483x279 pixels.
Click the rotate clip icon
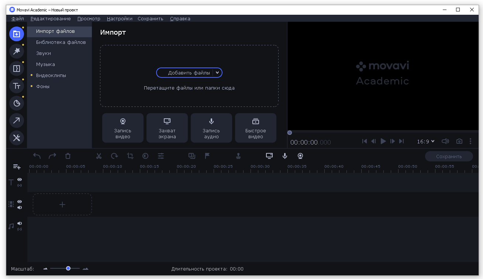(114, 156)
